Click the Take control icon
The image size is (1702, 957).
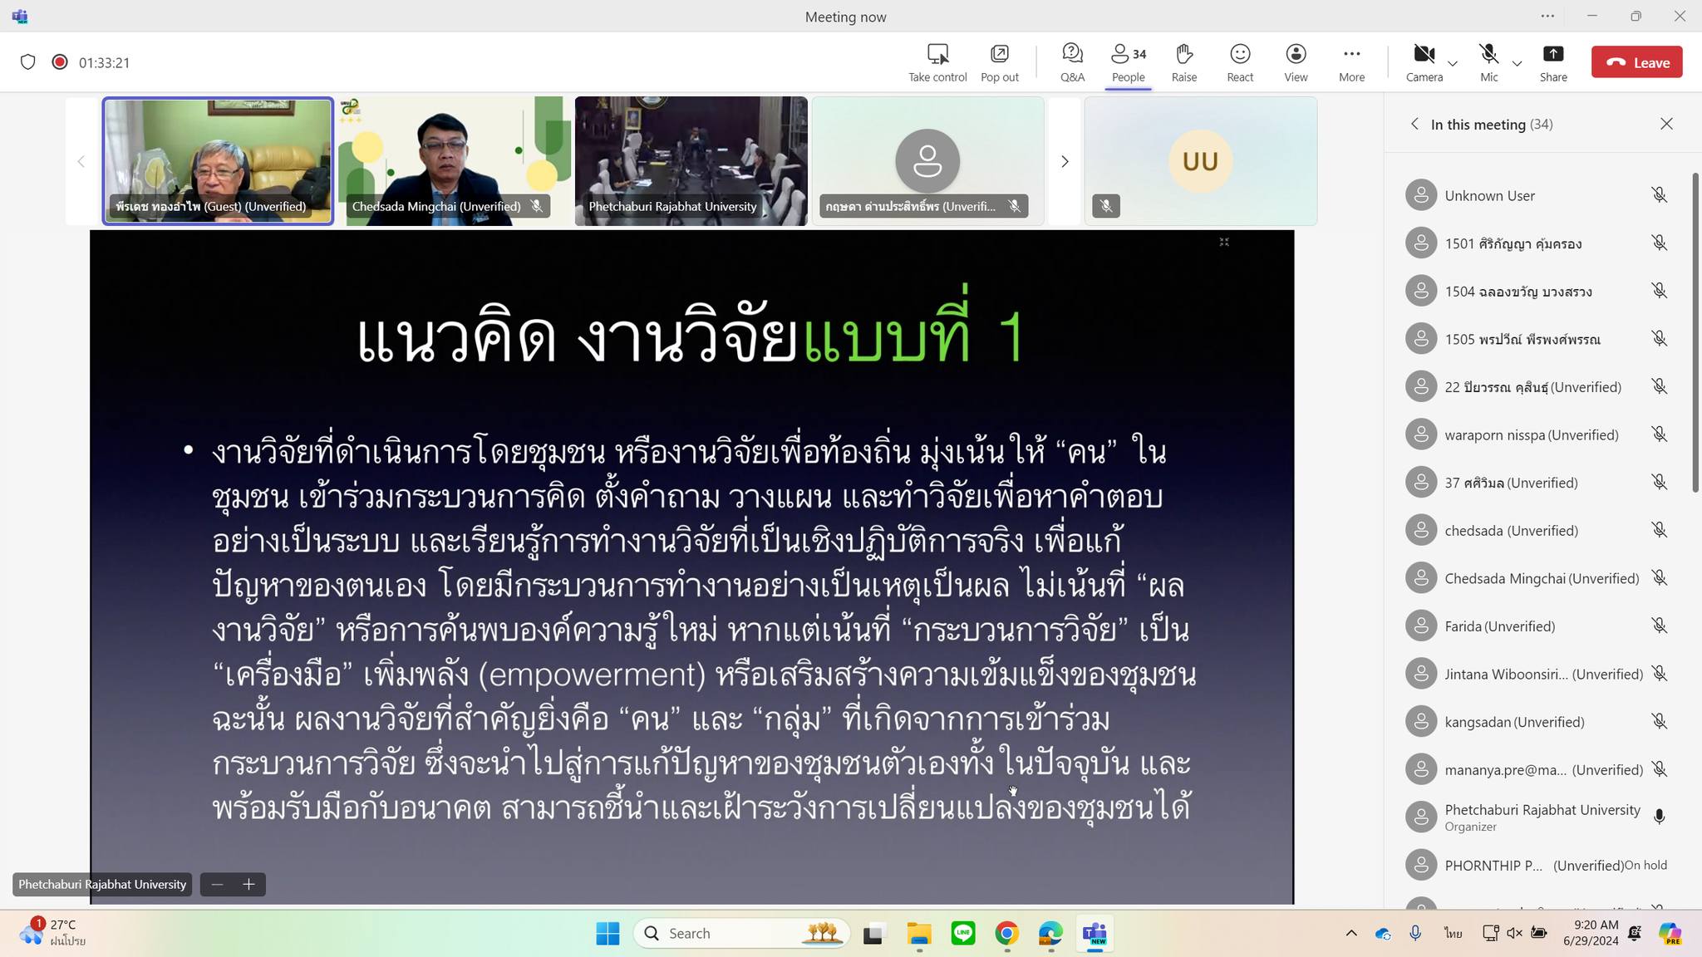[x=937, y=55]
